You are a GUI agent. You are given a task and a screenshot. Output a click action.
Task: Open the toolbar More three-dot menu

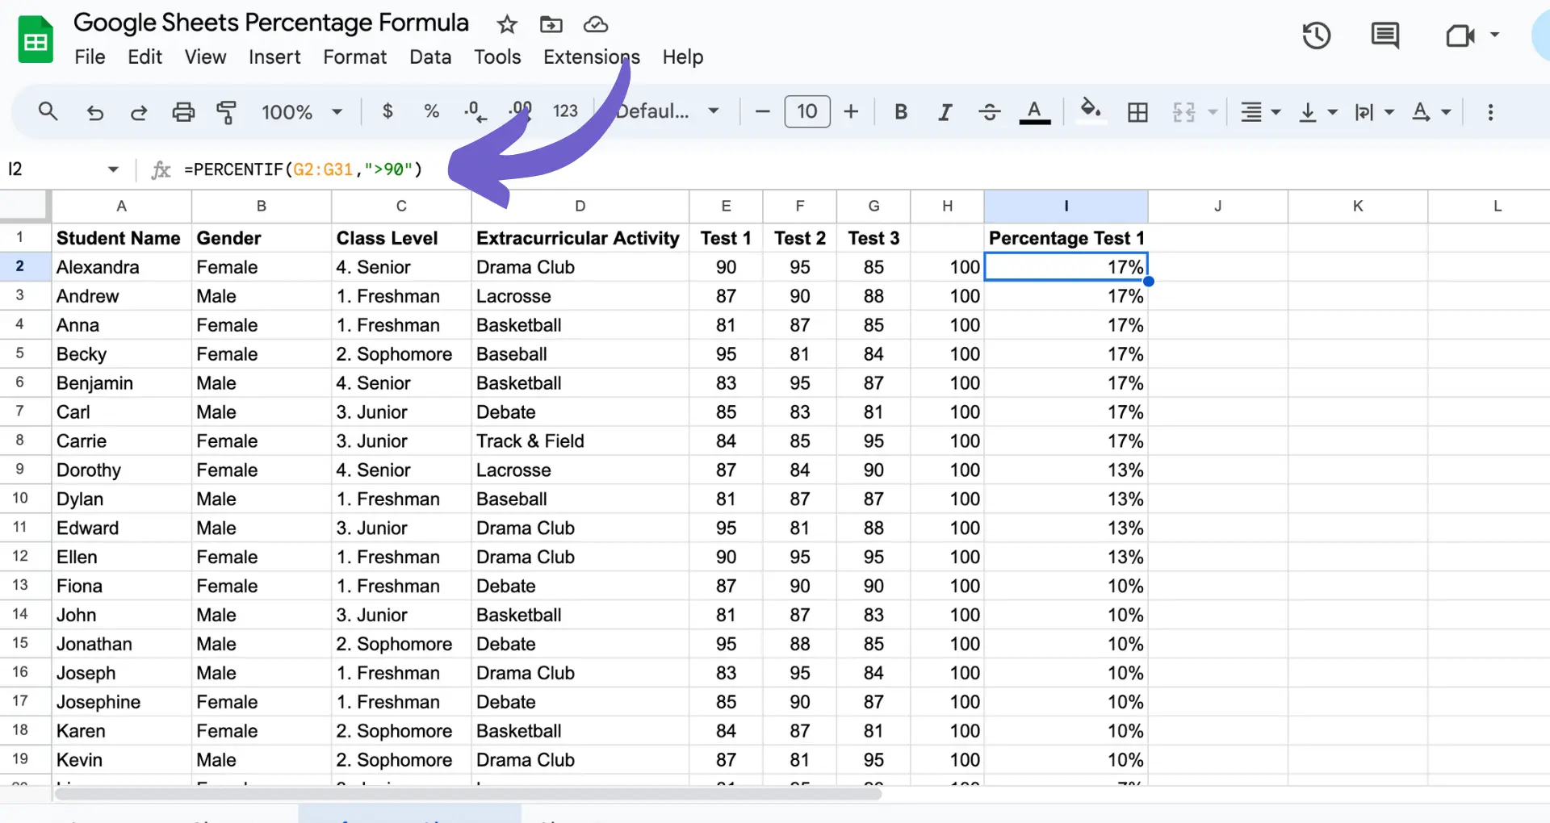click(1490, 112)
